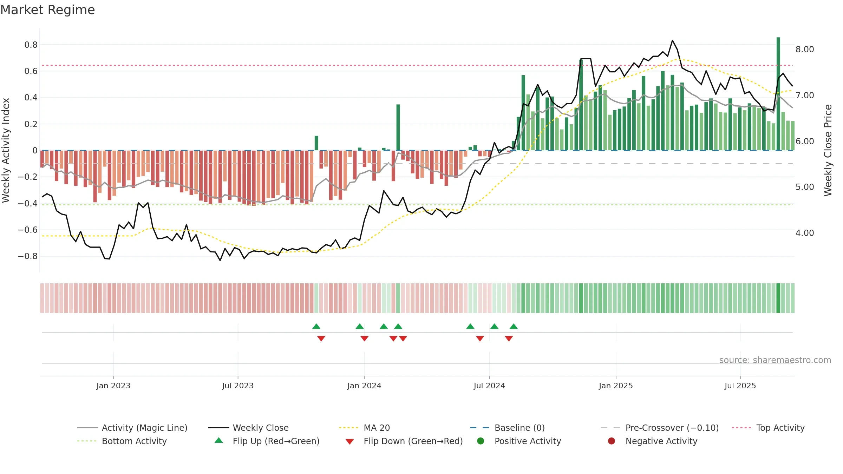Click the Market Regime chart title

(47, 10)
